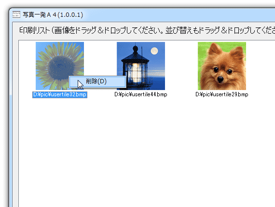This screenshot has height=207, width=275.
Task: Click the 印刷リスト instruction label
Action: click(147, 30)
